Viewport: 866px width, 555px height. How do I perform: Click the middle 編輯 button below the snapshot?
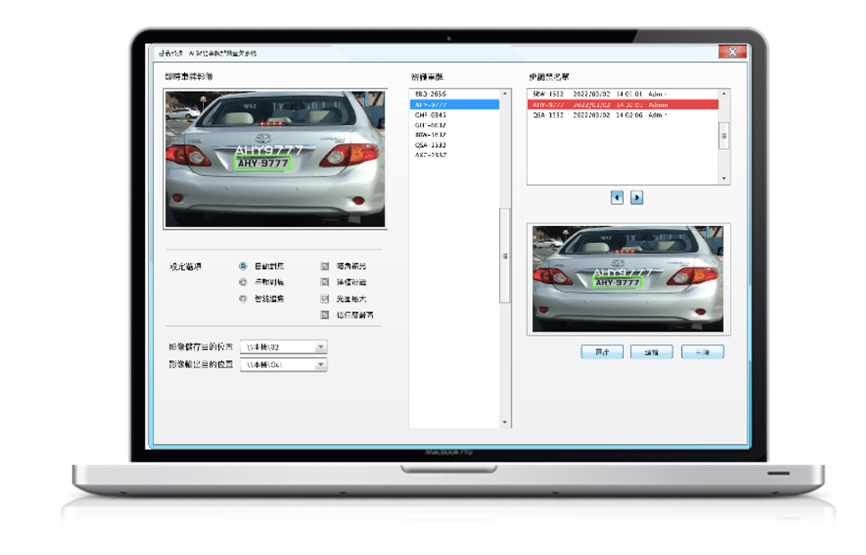652,352
